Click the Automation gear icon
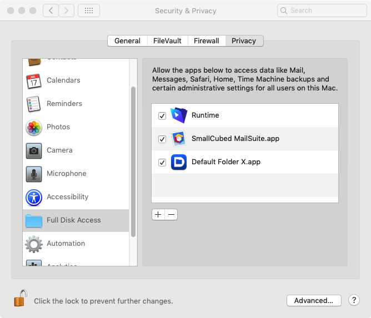This screenshot has width=371, height=318. 34,244
